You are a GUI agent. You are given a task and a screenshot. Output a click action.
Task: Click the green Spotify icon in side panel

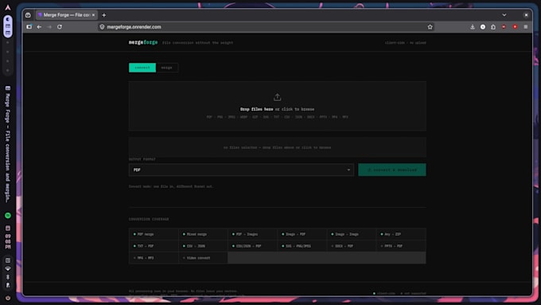(8, 216)
